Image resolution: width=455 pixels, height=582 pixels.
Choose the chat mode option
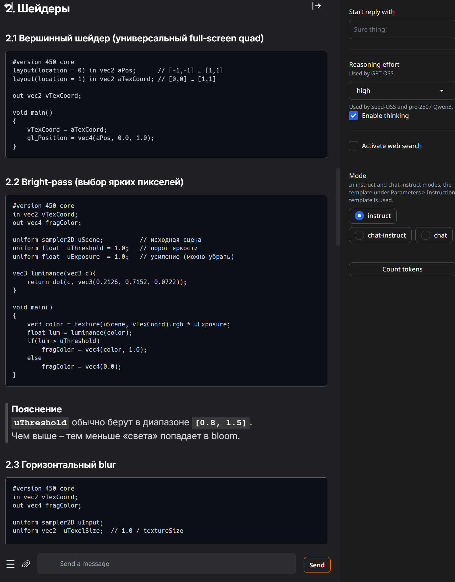tap(425, 236)
